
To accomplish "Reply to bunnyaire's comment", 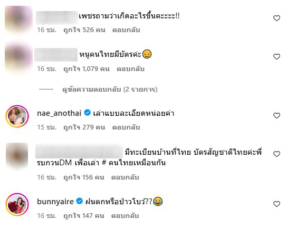I will [125, 215].
